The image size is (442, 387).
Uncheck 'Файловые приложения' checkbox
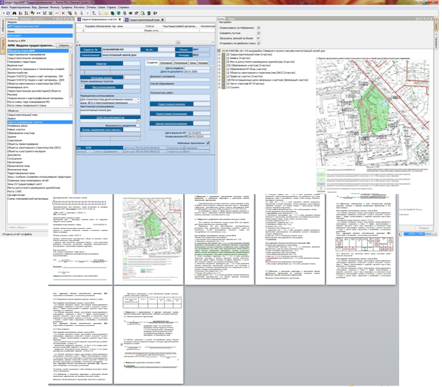pos(208,143)
